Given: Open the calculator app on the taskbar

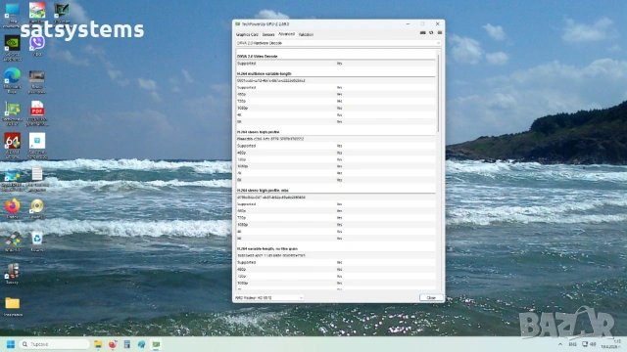Looking at the screenshot, I should (x=127, y=344).
